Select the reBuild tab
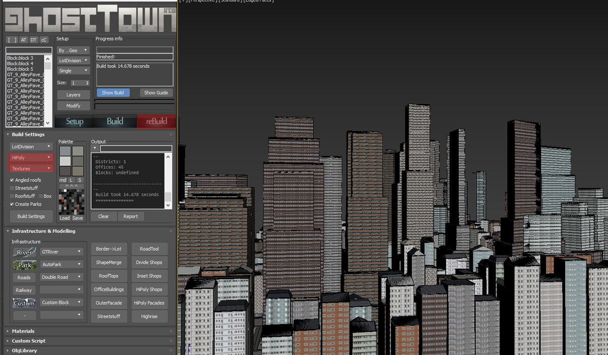Screen dimensions: 608x355 pyautogui.click(x=156, y=122)
